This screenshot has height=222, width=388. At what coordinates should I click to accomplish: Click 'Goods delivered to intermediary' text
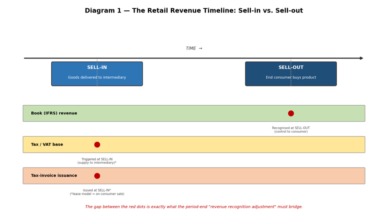click(97, 77)
